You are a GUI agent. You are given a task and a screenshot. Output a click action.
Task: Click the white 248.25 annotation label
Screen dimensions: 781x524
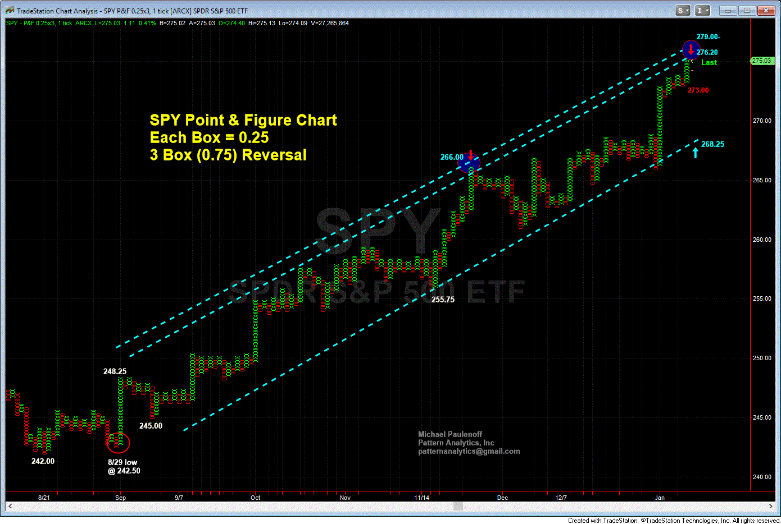[115, 371]
